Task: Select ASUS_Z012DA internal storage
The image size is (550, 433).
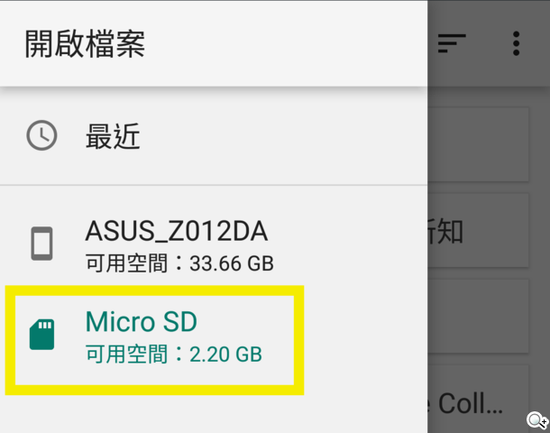Action: coord(214,244)
